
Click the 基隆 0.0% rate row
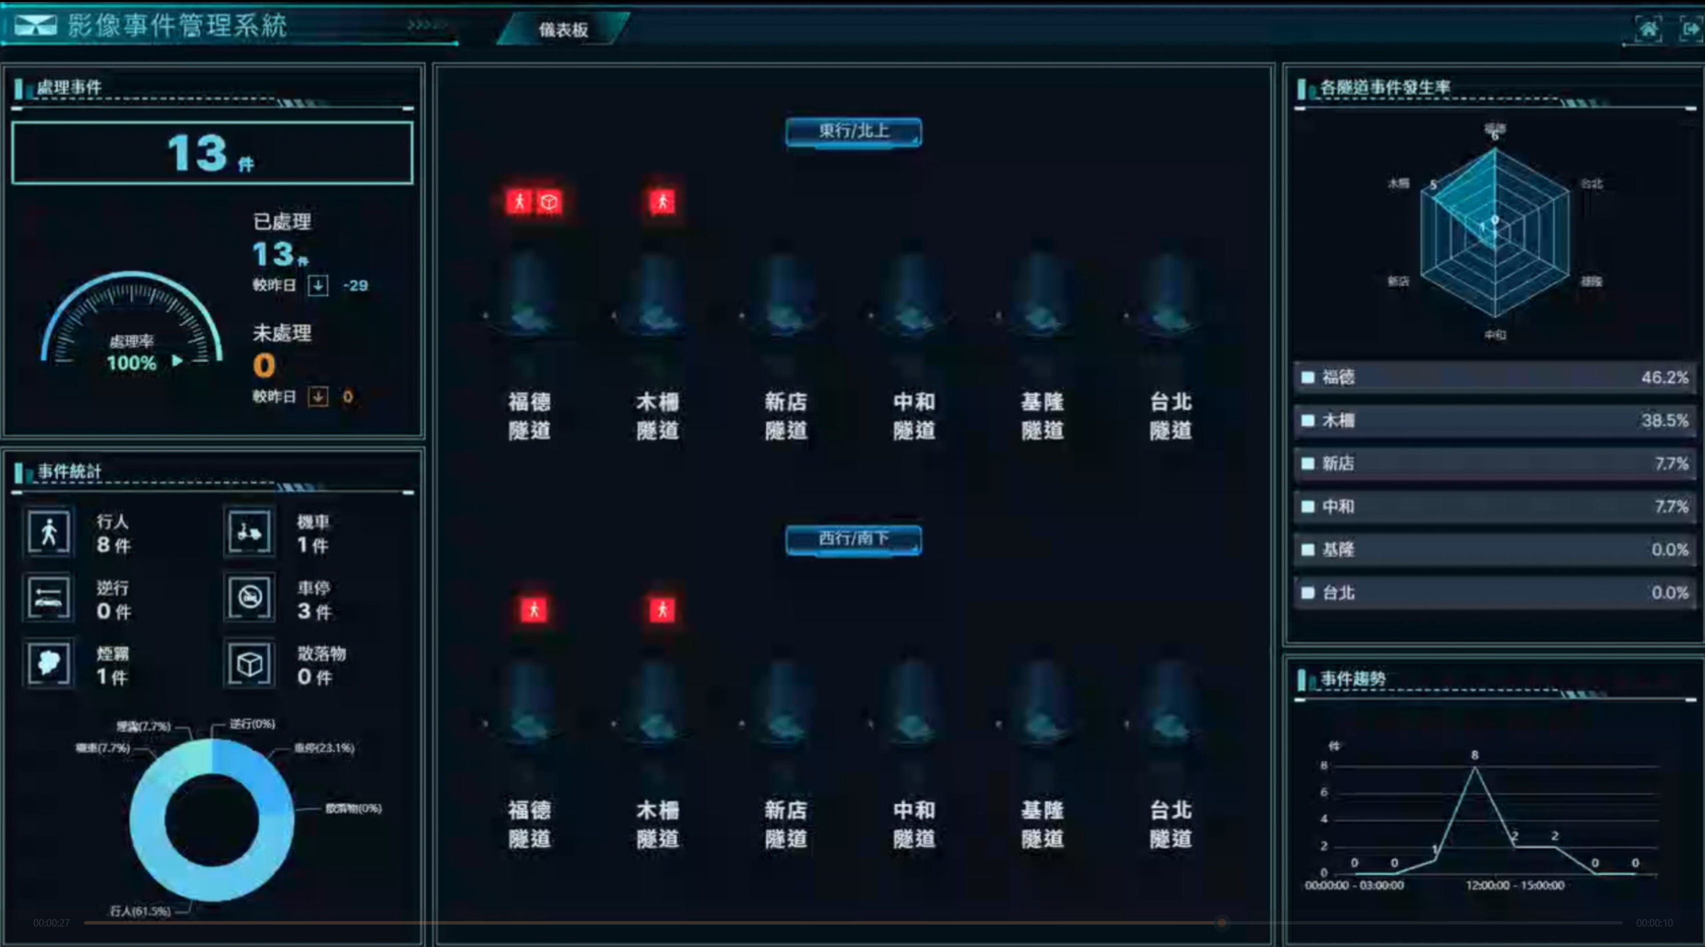[1494, 550]
